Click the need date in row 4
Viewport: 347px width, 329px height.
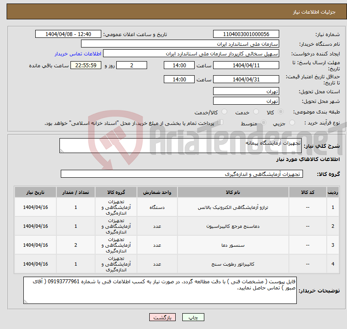click(x=35, y=264)
